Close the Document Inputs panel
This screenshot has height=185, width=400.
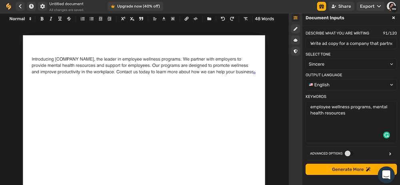tap(393, 18)
